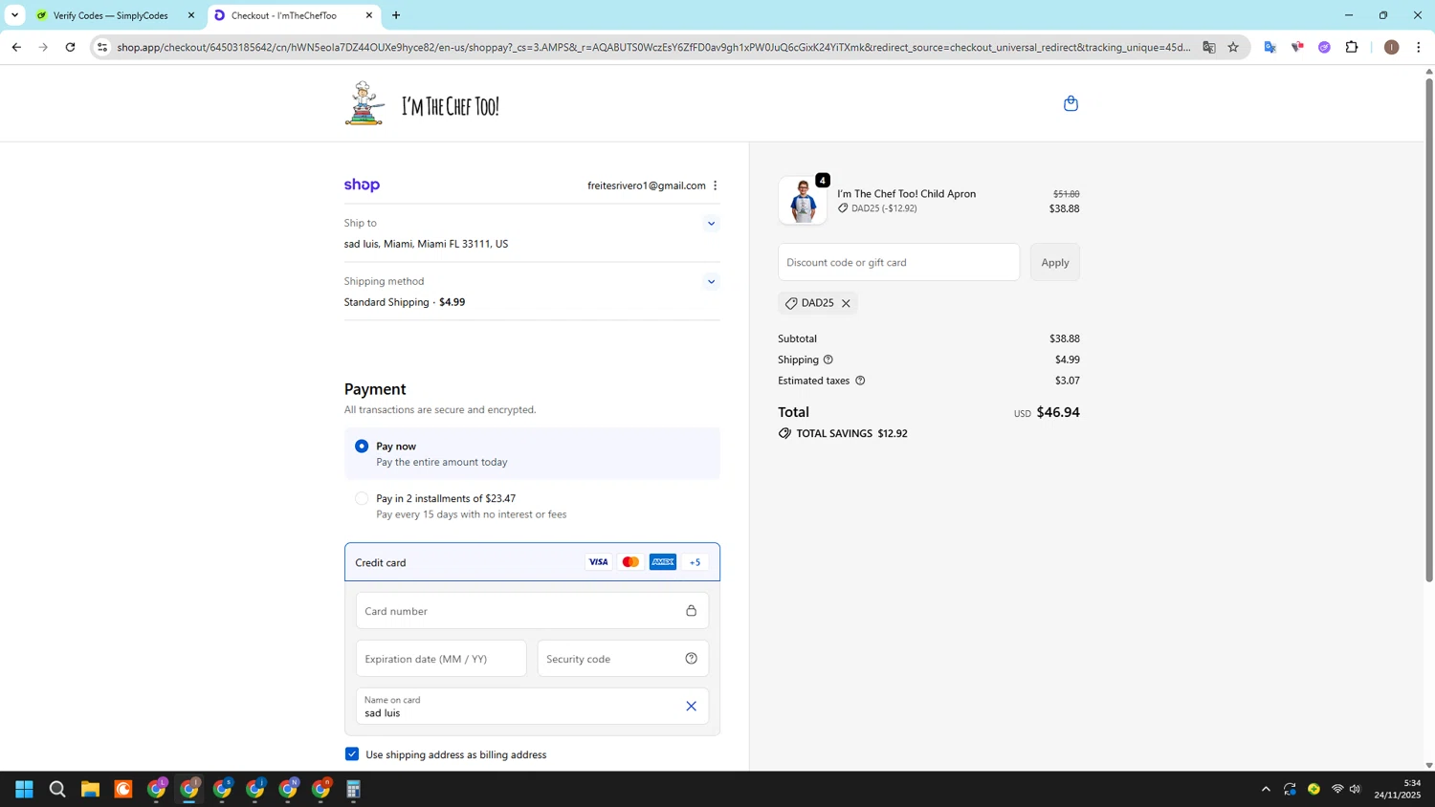Click the estimated taxes help icon
Screen dimensions: 1435x807
coord(860,381)
